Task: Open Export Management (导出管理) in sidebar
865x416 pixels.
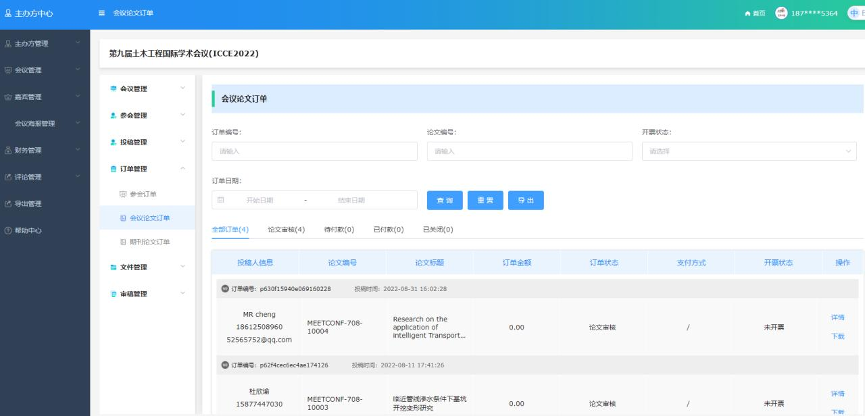Action: [28, 204]
